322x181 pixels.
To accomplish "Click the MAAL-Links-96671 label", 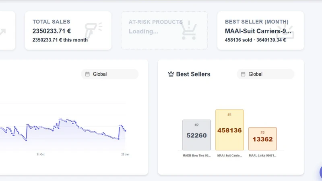I will click(x=262, y=156).
